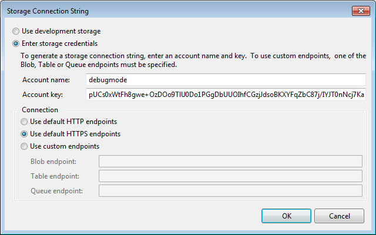The width and height of the screenshot is (376, 235).
Task: Click the Storage Connection String title bar
Action: (x=176, y=11)
